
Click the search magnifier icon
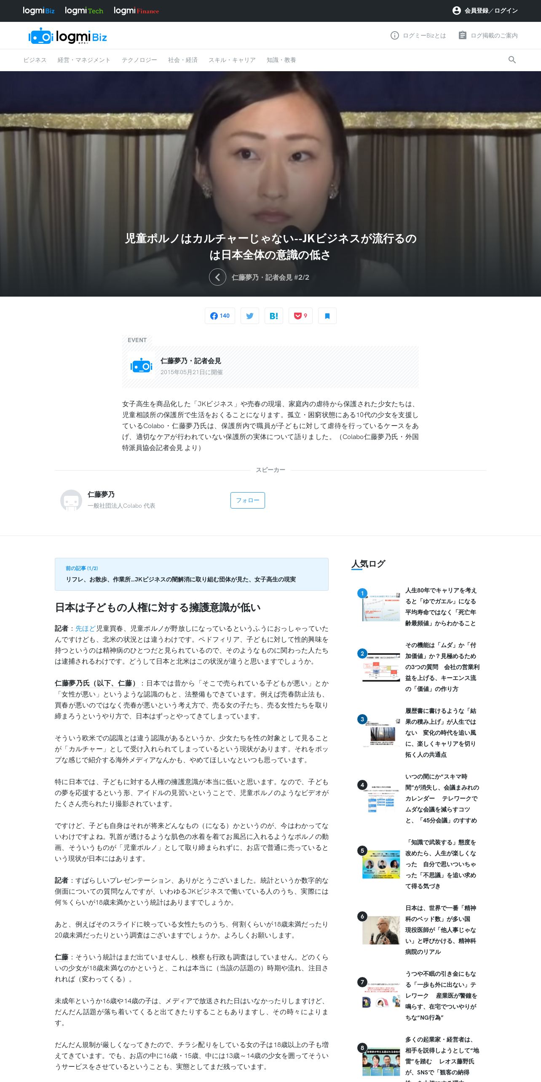(512, 60)
